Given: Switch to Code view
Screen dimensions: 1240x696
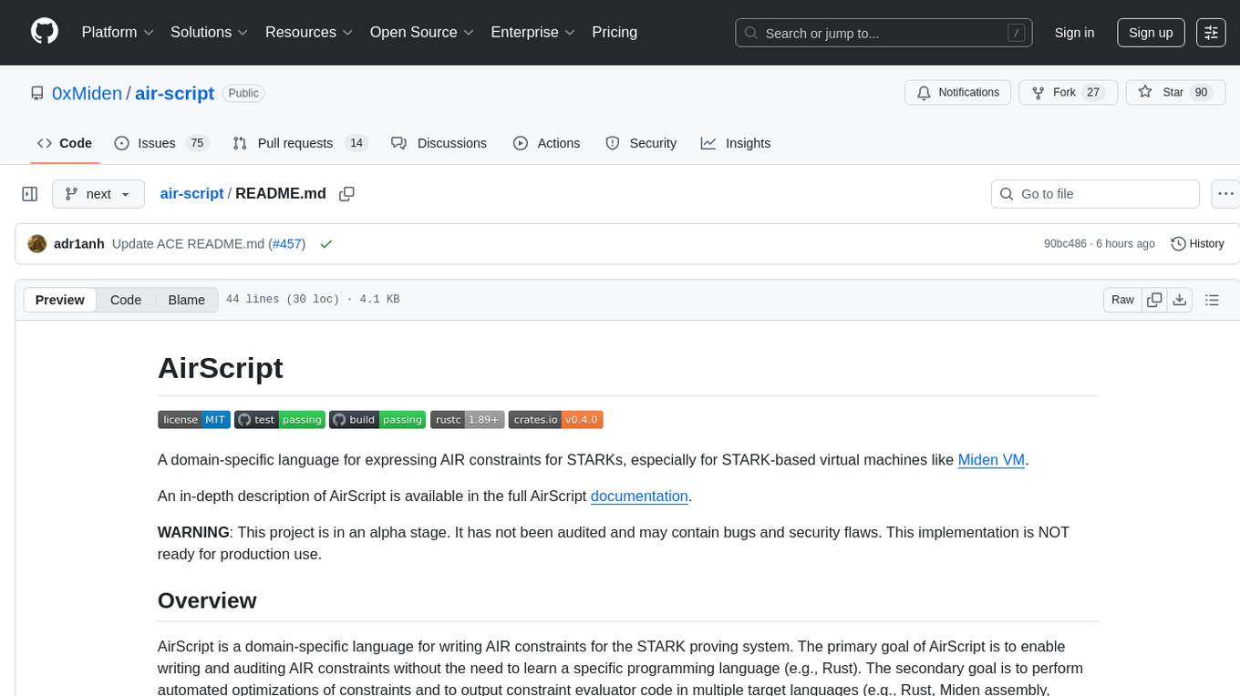Looking at the screenshot, I should (x=126, y=300).
